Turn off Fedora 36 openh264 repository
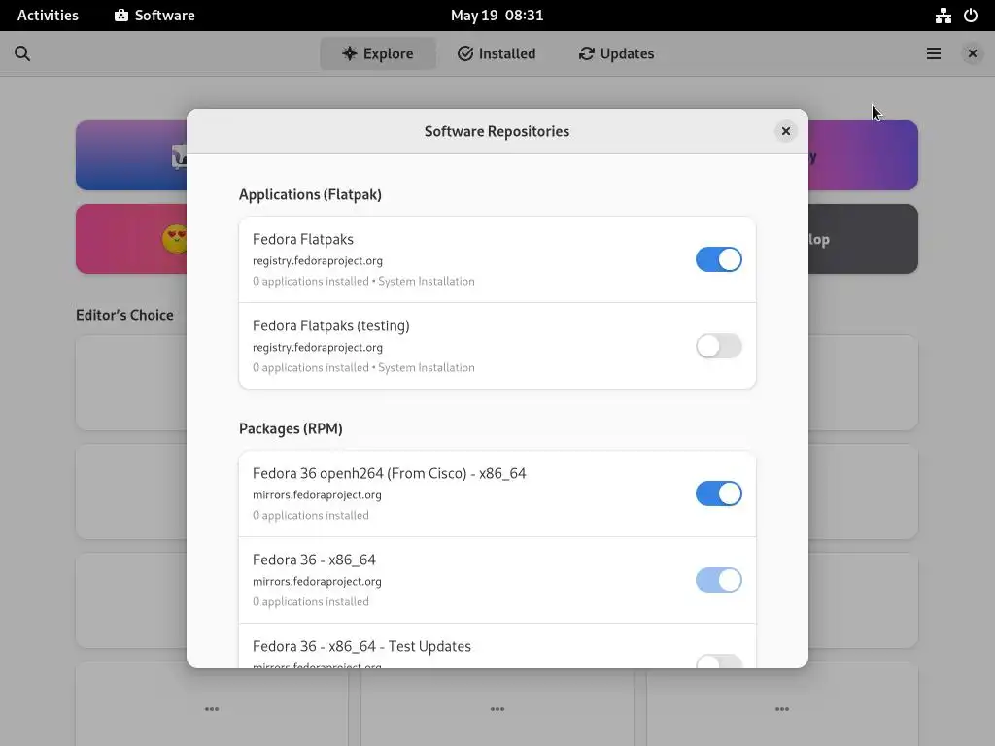This screenshot has height=746, width=995. 718,493
